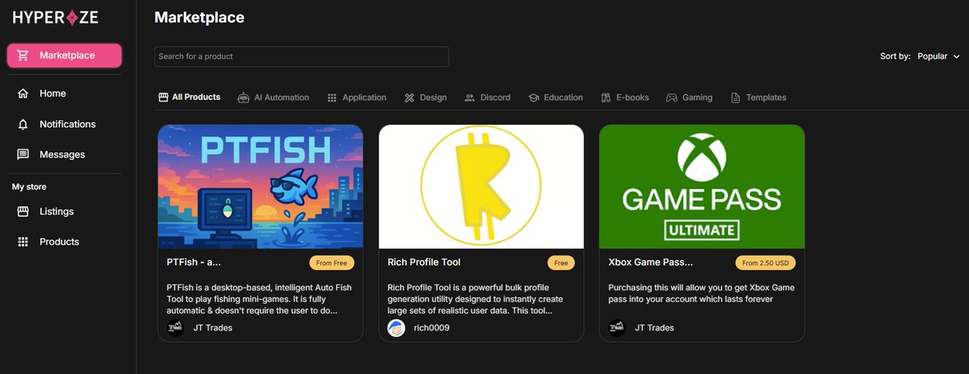Click JT Trades seller name under Xbox

coord(654,328)
